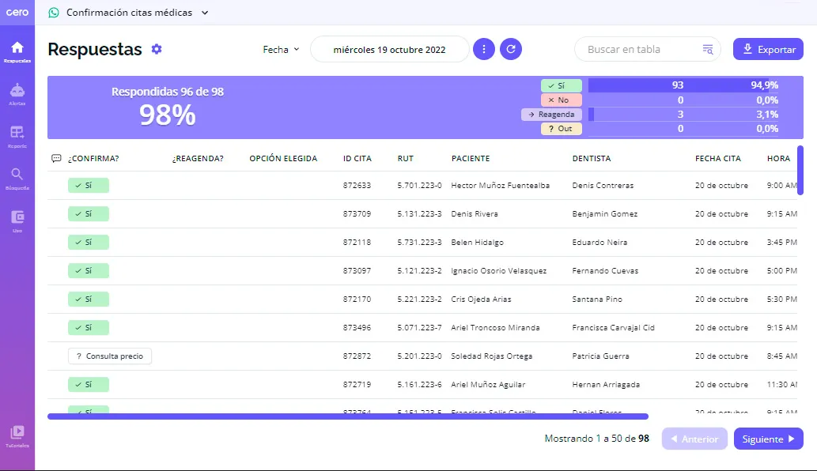Open the Búsqueda magnifier icon in sidebar
This screenshot has width=817, height=471.
17,175
